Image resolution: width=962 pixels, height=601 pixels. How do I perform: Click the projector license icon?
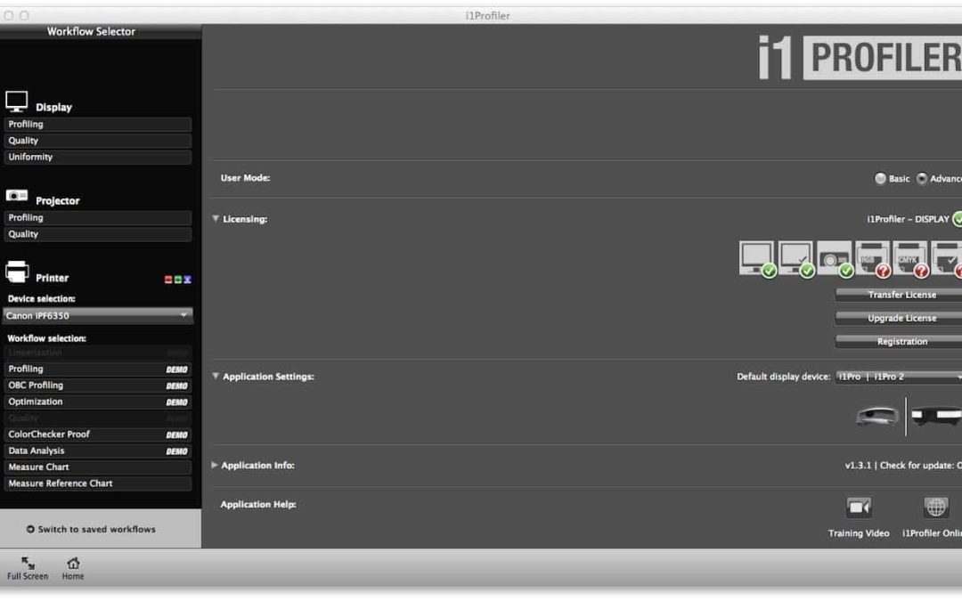834,258
